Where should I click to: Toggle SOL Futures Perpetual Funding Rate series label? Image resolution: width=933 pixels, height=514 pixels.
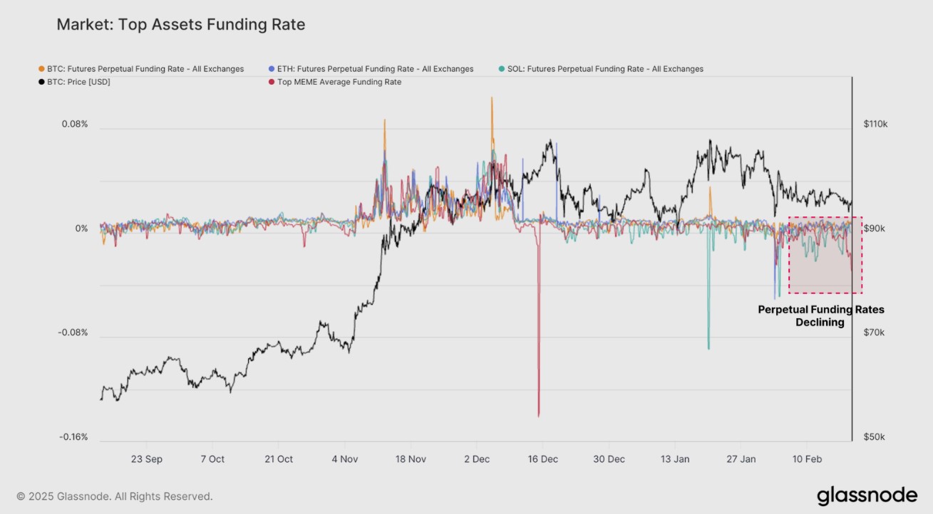tap(605, 69)
